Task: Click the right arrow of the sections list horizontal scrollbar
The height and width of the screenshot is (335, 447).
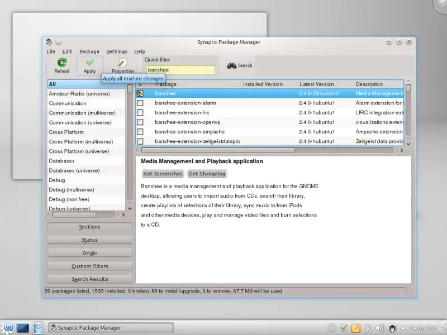Action: point(123,215)
